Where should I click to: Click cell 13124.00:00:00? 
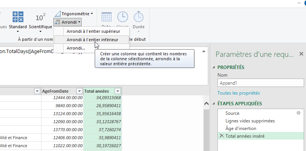[62, 114]
